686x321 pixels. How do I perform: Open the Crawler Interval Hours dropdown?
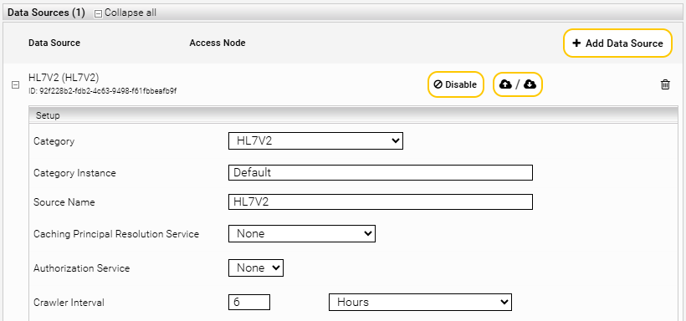[x=420, y=302]
